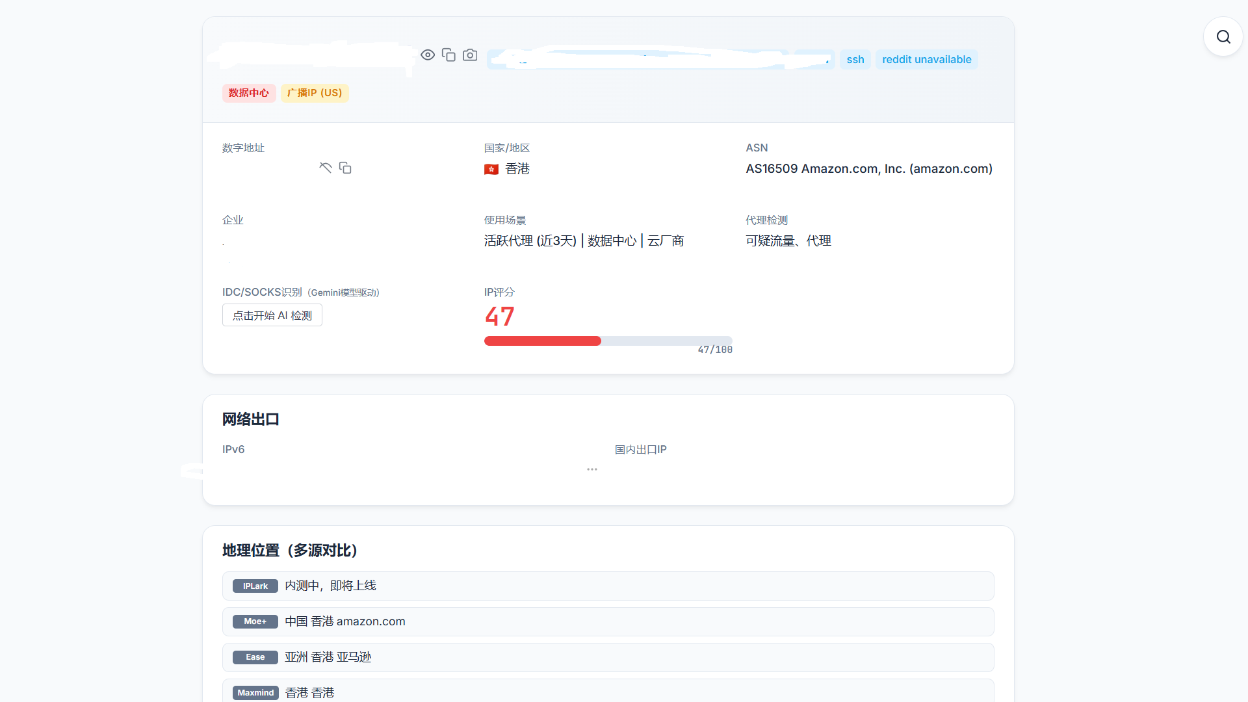Click the IP score progress bar
The height and width of the screenshot is (702, 1248).
click(608, 341)
